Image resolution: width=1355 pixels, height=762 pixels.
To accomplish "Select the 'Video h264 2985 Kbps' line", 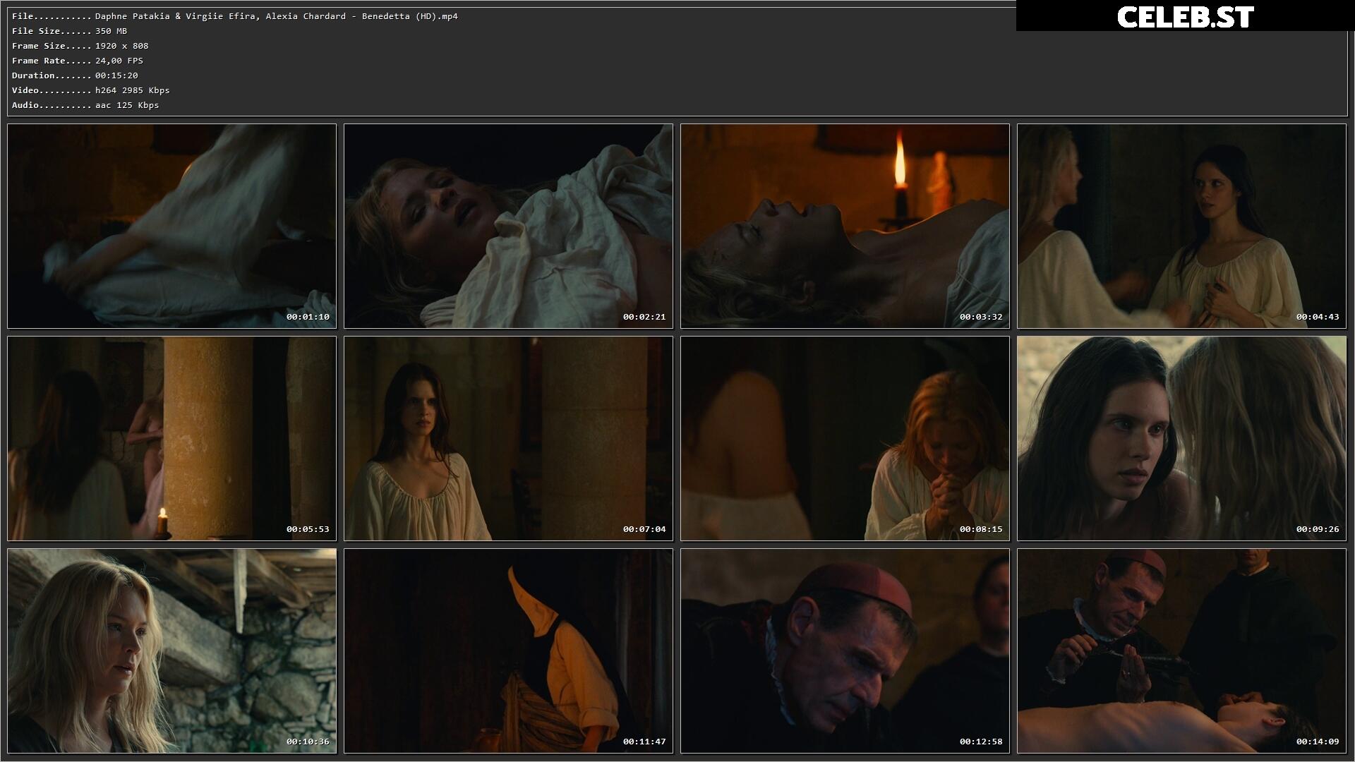I will tap(90, 90).
